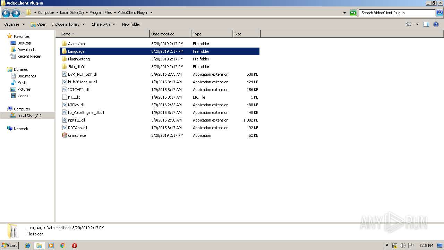Click the Change your view icon
Screen dimensions: 444x250
pyautogui.click(x=409, y=24)
